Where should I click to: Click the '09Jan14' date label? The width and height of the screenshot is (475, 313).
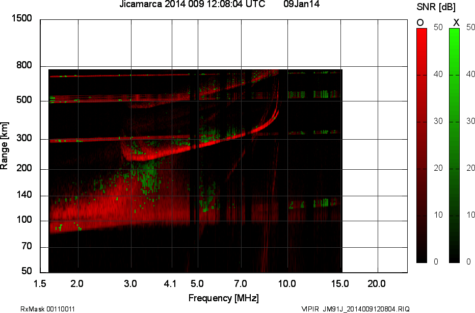pyautogui.click(x=301, y=4)
